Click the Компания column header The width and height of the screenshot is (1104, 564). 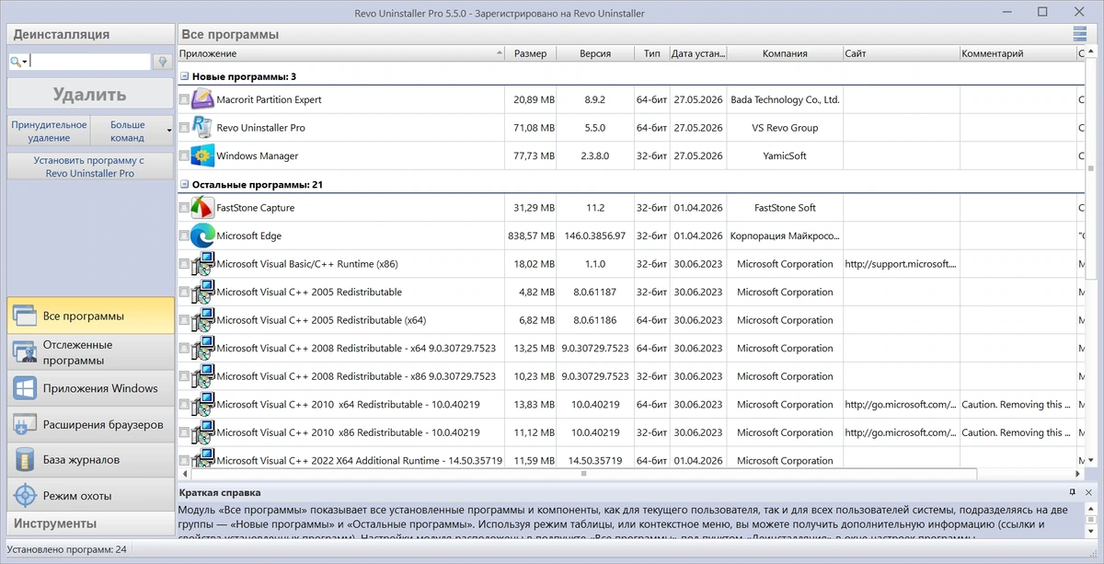coord(785,53)
